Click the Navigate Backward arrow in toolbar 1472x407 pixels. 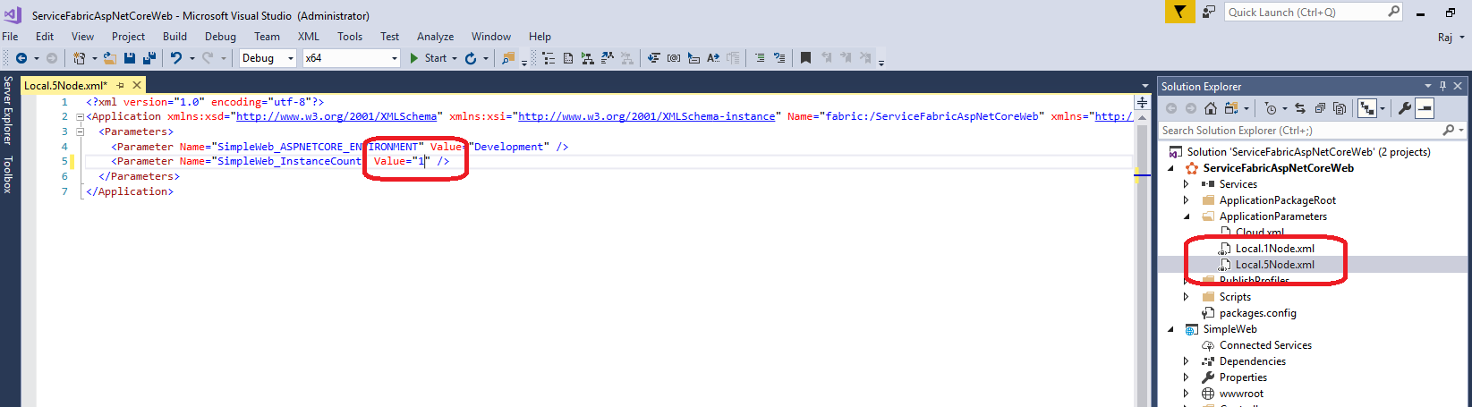(21, 58)
